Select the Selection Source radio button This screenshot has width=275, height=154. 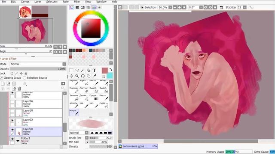pyautogui.click(x=24, y=78)
